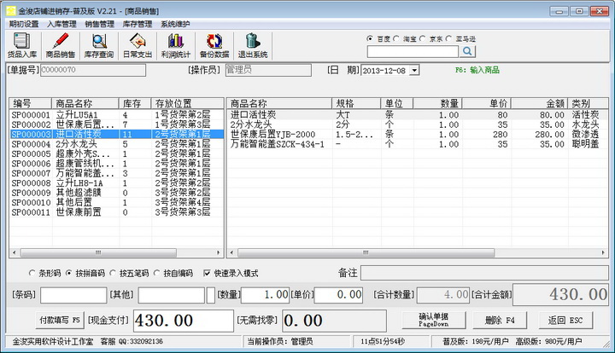Click the sales list horizontal scrollbar

click(366, 253)
